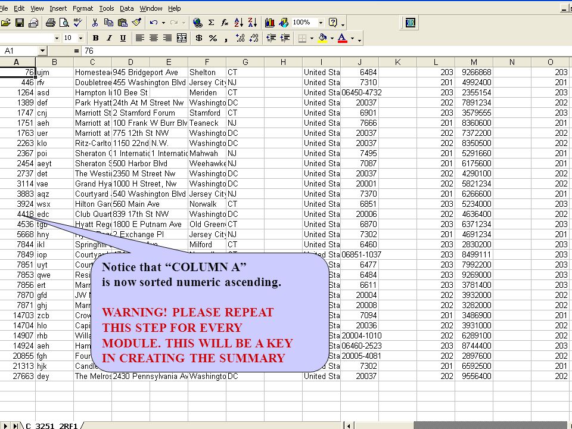Select column M header
This screenshot has height=429, width=572.
(x=474, y=62)
